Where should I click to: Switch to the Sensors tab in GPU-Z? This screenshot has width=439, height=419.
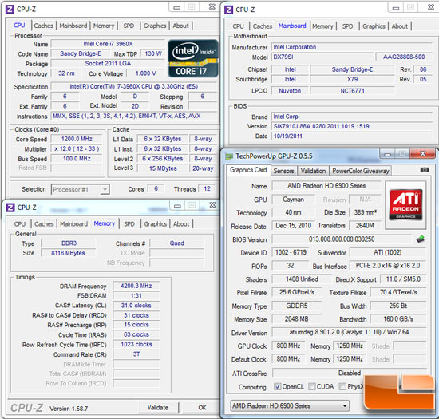tap(283, 171)
